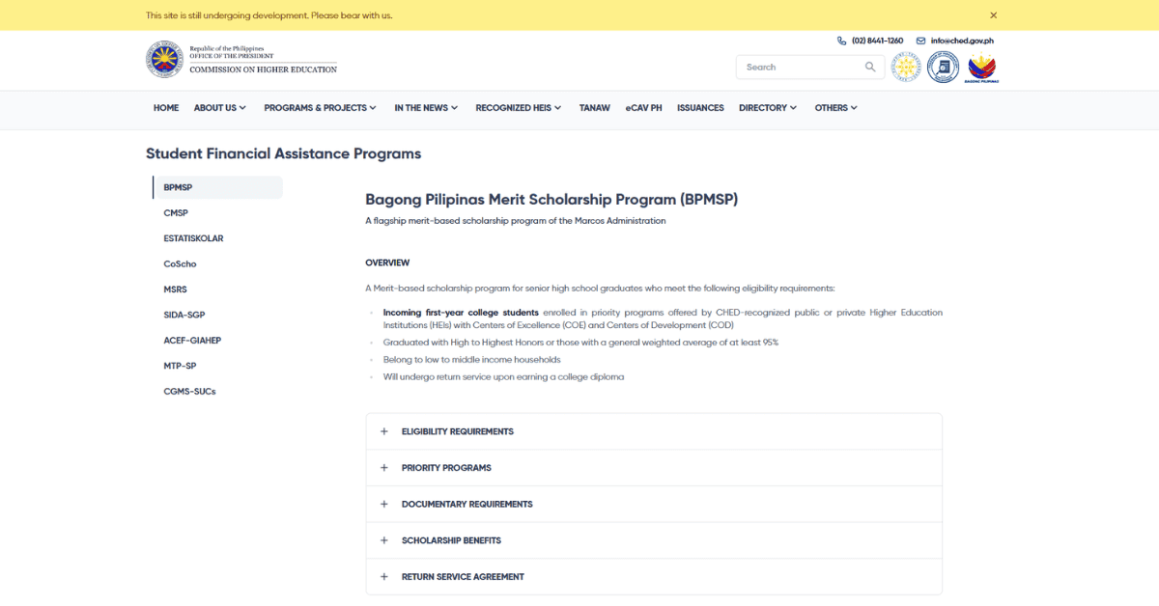The image size is (1159, 606).
Task: Click the info@ched.gov.ph email link
Action: point(961,40)
